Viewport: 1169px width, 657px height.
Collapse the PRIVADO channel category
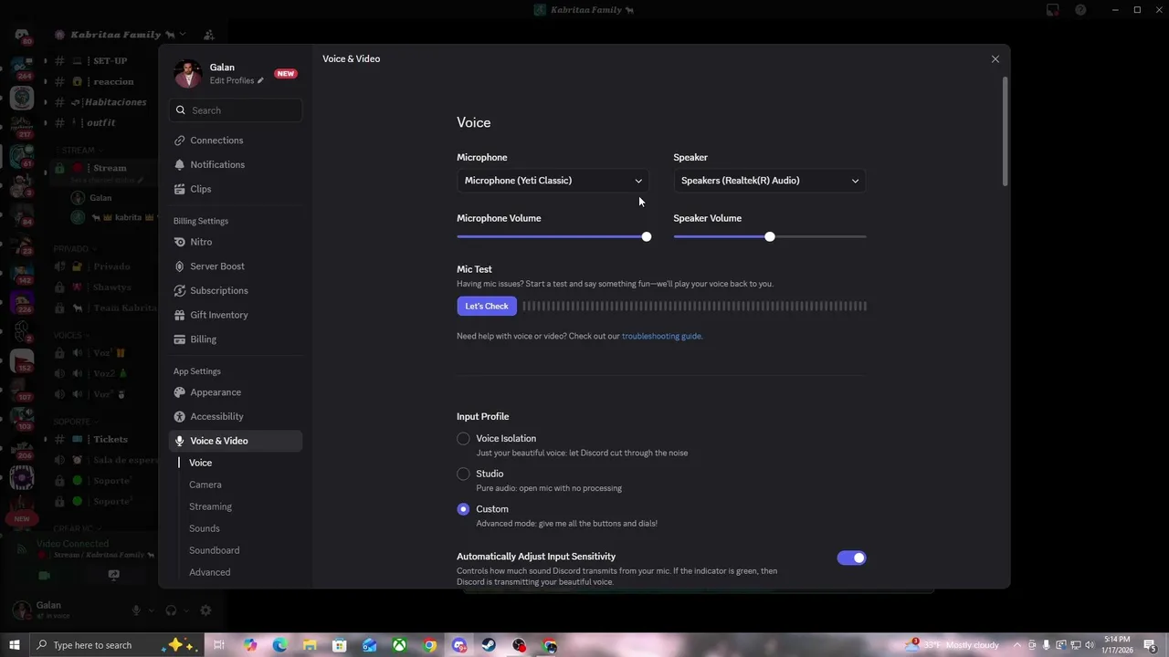pos(75,248)
